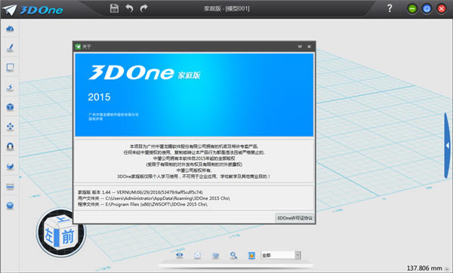Close the 关于 about dialog
The width and height of the screenshot is (453, 273).
tap(309, 47)
